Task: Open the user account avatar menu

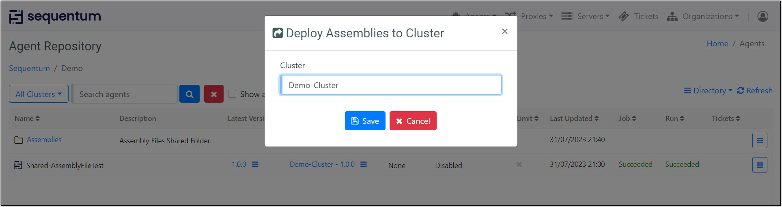Action: pyautogui.click(x=763, y=16)
